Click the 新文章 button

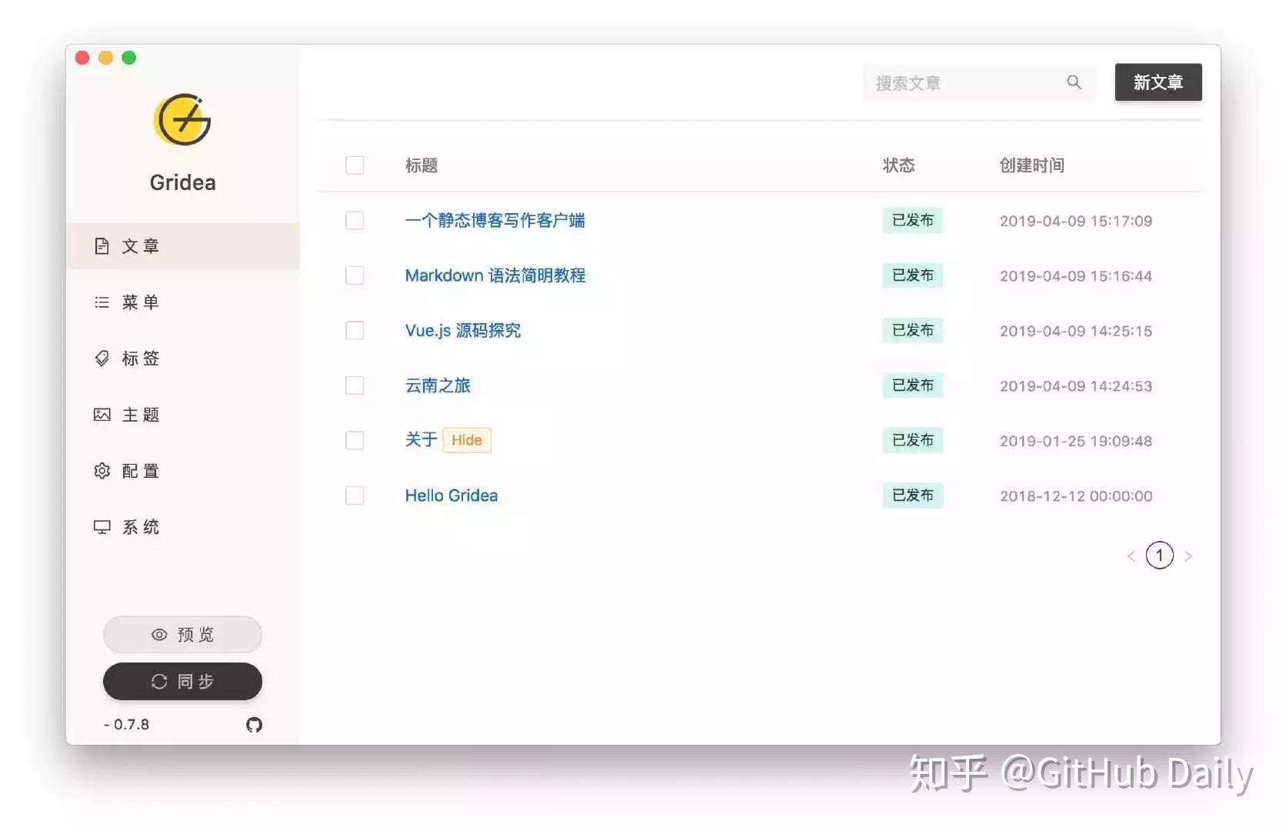[1158, 82]
